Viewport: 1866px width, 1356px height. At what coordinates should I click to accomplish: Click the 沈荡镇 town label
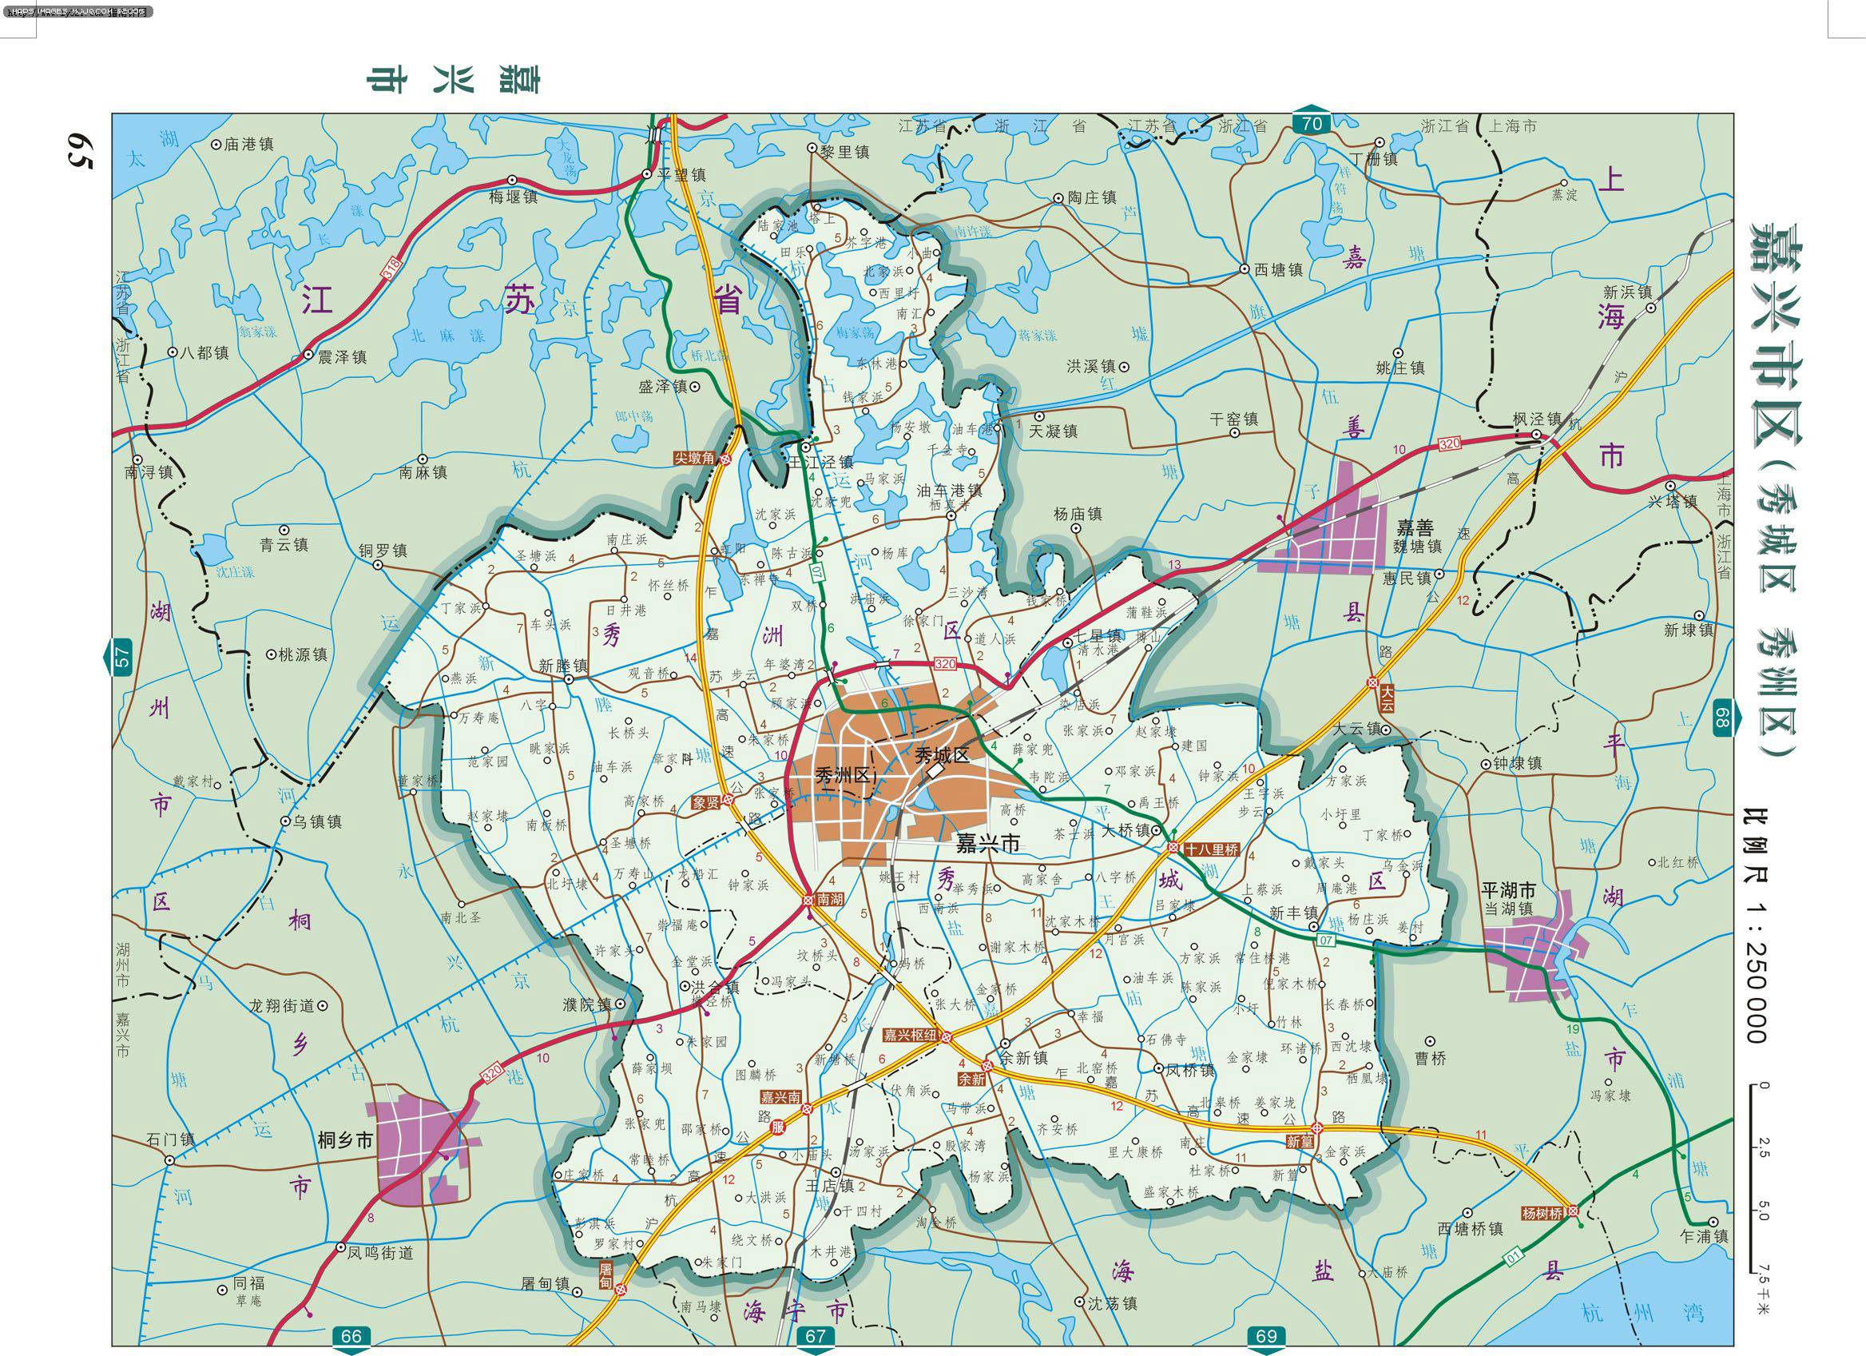click(x=1113, y=1303)
